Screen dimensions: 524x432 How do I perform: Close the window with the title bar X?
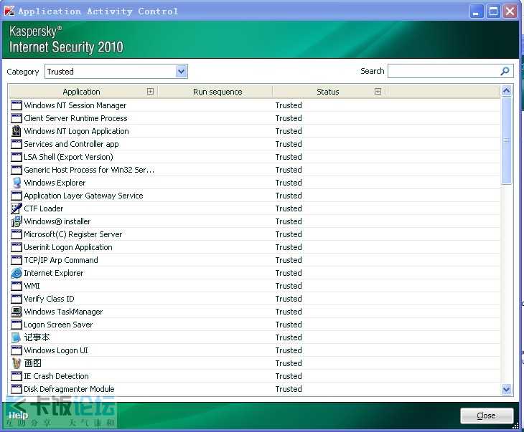[510, 11]
